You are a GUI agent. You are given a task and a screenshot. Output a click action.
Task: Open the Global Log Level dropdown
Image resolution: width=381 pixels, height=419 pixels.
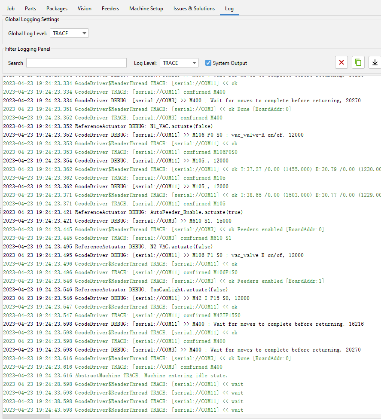(69, 33)
